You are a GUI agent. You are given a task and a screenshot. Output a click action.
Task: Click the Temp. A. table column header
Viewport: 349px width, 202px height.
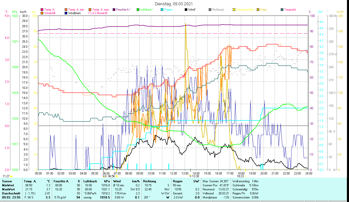[30, 181]
